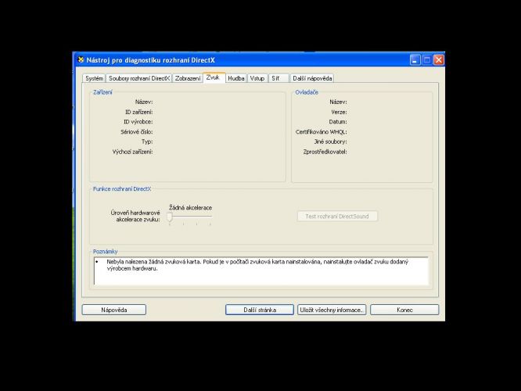
Task: Click the hardware acceleration slider thumb
Action: [170, 217]
